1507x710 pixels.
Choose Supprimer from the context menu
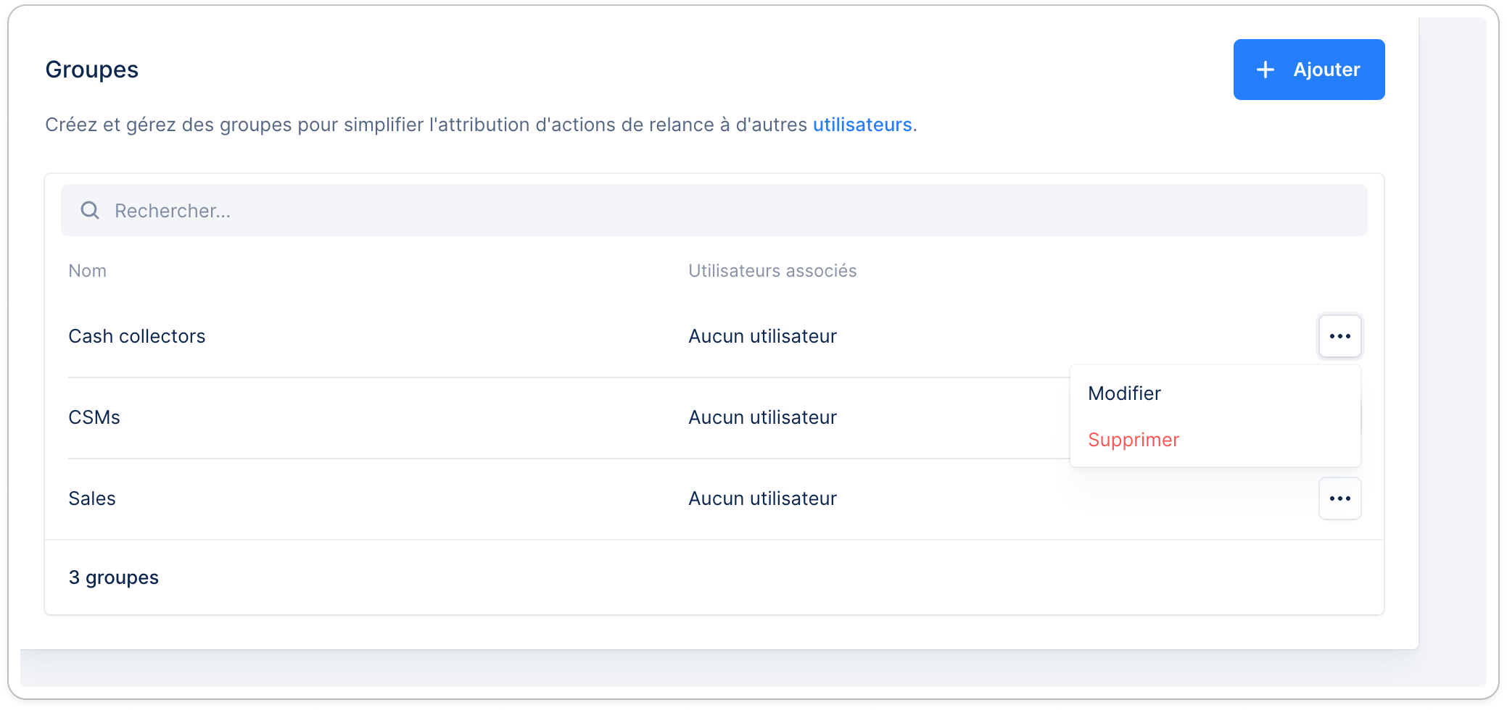click(x=1134, y=440)
